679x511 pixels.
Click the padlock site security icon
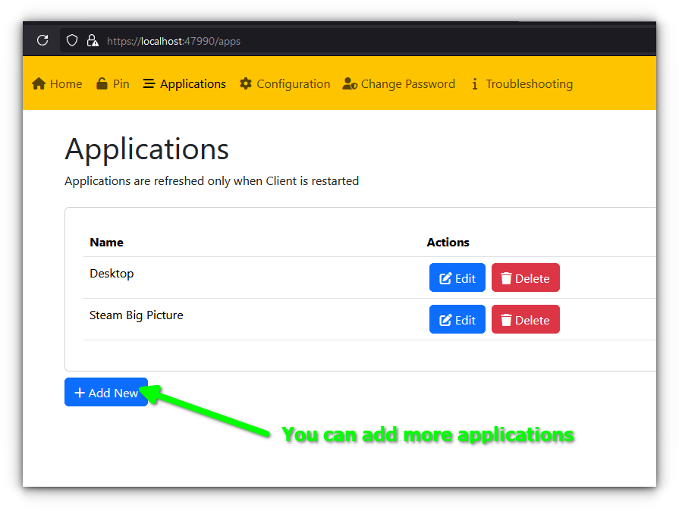pos(92,40)
